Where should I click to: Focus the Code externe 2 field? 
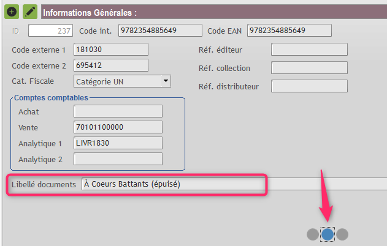pos(111,65)
